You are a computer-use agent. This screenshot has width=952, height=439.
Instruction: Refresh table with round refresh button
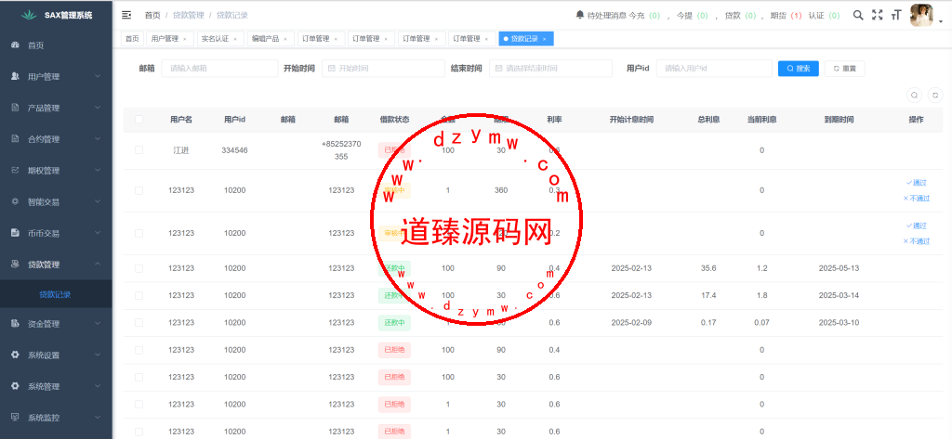935,96
